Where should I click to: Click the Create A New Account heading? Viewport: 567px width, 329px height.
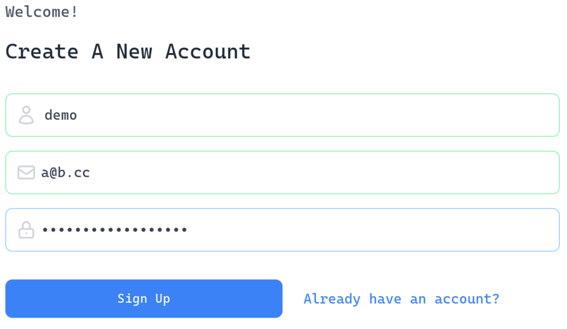pyautogui.click(x=128, y=52)
